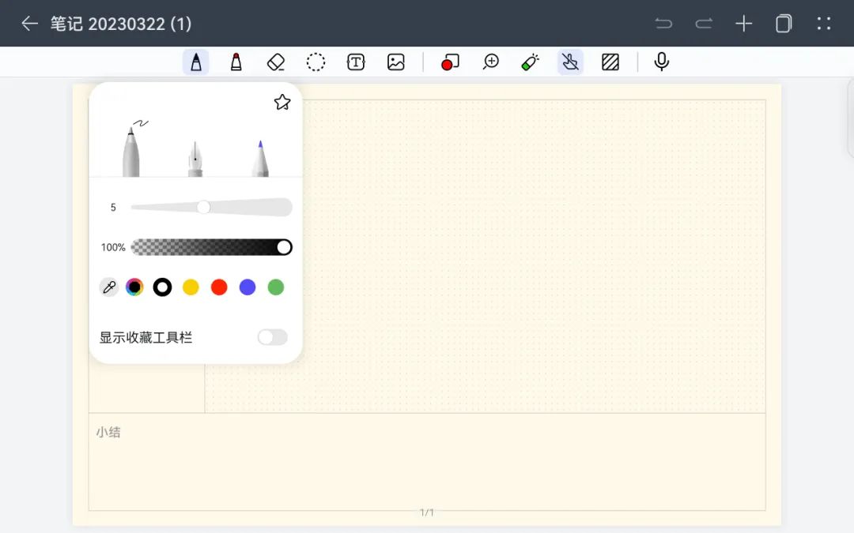Select the Eraser tool
The height and width of the screenshot is (533, 854).
coord(275,62)
